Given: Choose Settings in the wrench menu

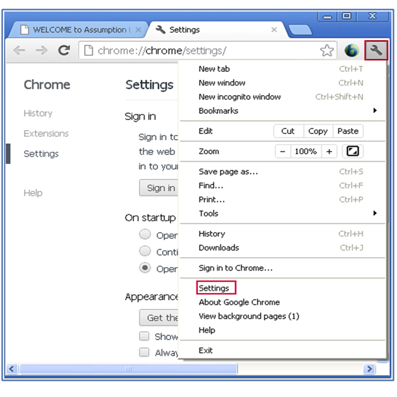Looking at the screenshot, I should [214, 288].
